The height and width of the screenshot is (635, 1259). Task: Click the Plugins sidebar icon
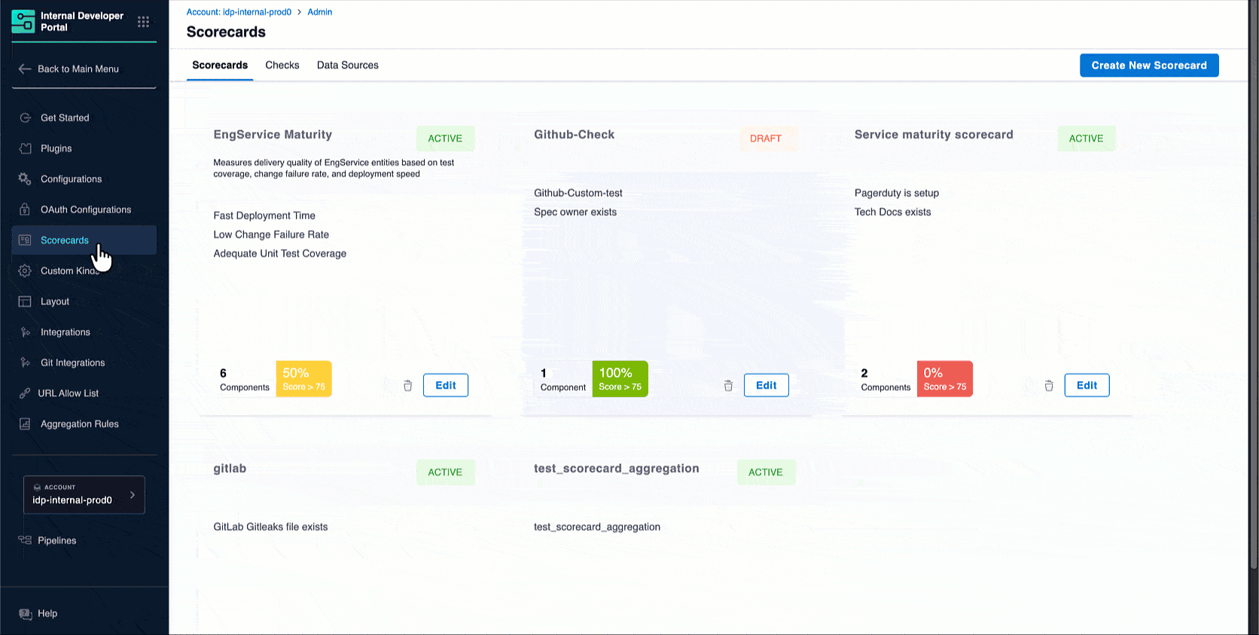pyautogui.click(x=25, y=148)
